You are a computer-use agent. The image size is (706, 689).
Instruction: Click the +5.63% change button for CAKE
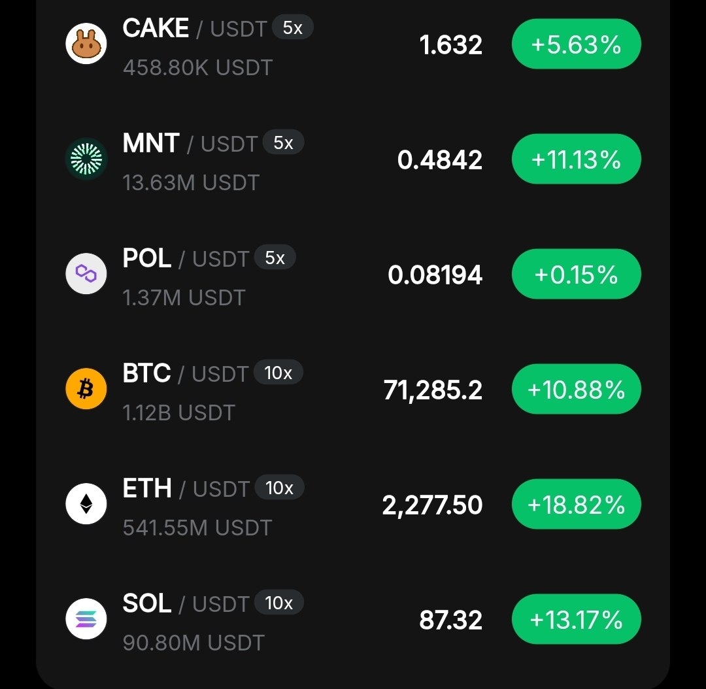coord(577,44)
